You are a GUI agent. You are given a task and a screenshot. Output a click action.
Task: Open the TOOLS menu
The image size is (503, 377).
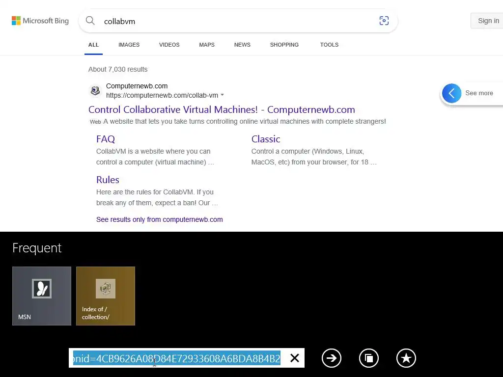click(x=329, y=45)
